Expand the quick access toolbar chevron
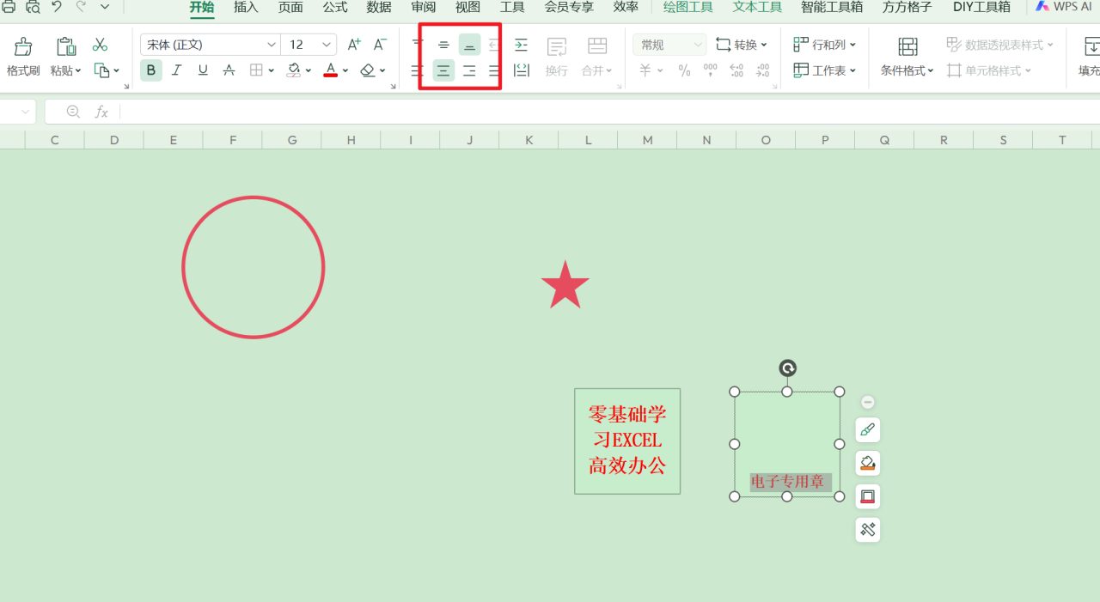1100x602 pixels. click(105, 7)
